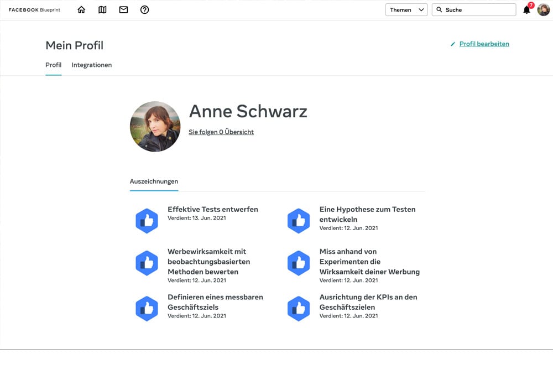Open 'Profil bearbeiten' to edit the profile

coord(484,43)
